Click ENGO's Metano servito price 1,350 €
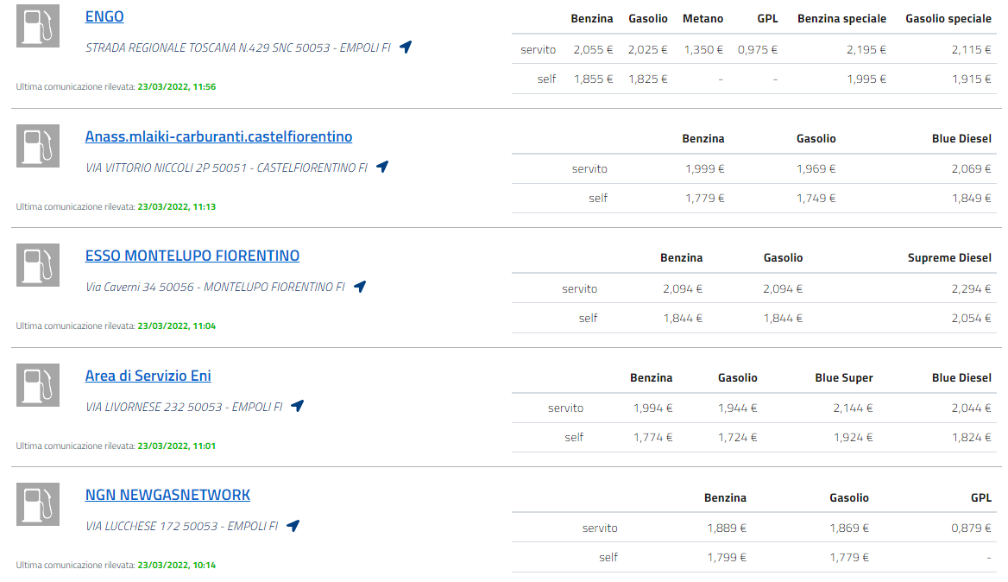The width and height of the screenshot is (1008, 582). [x=703, y=49]
